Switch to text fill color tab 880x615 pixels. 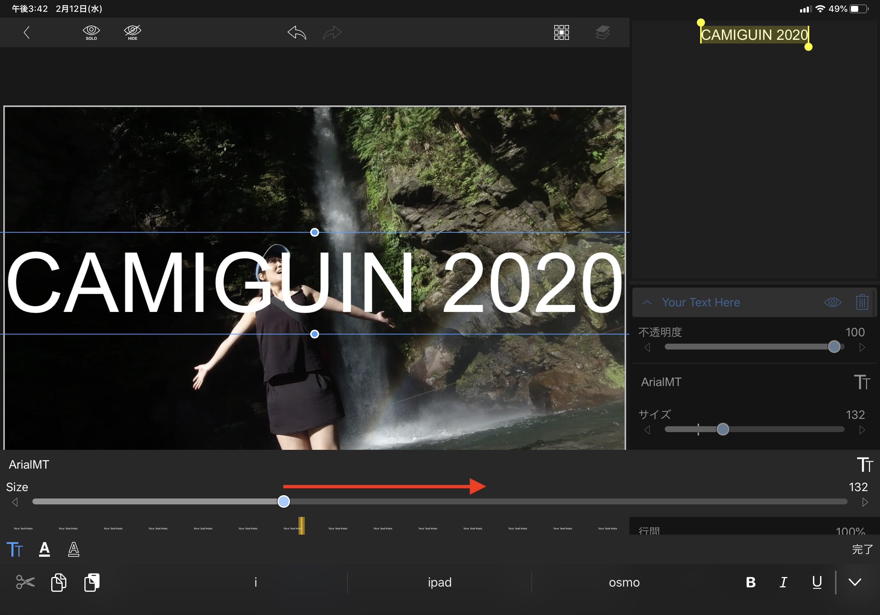coord(45,549)
